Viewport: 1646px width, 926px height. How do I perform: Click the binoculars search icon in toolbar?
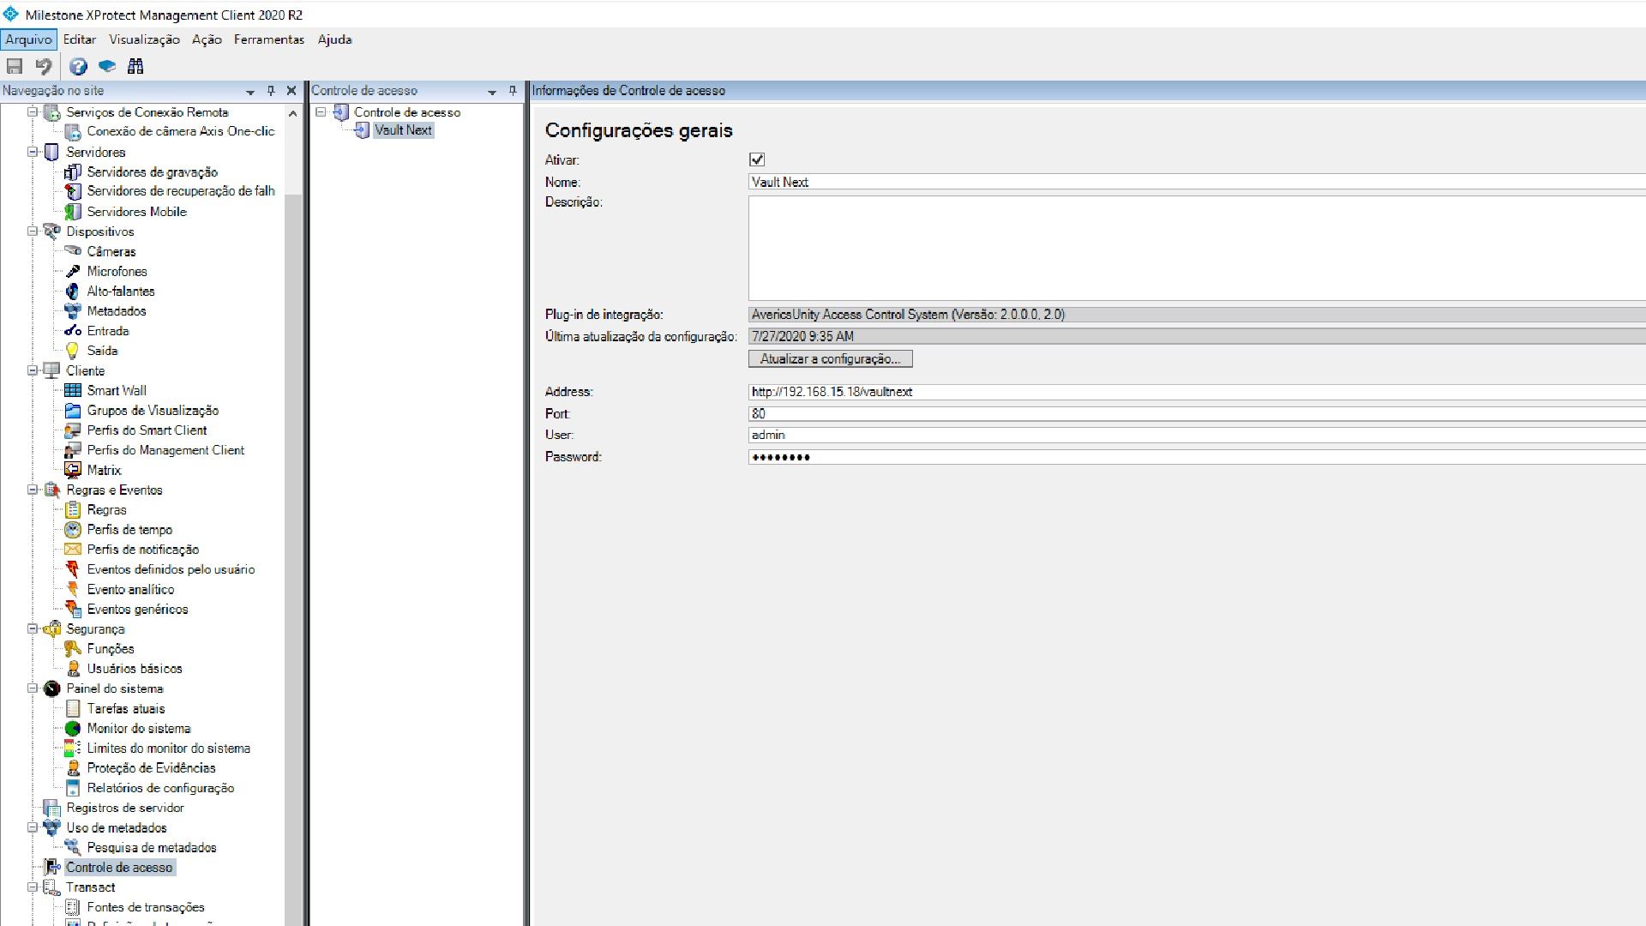[135, 66]
